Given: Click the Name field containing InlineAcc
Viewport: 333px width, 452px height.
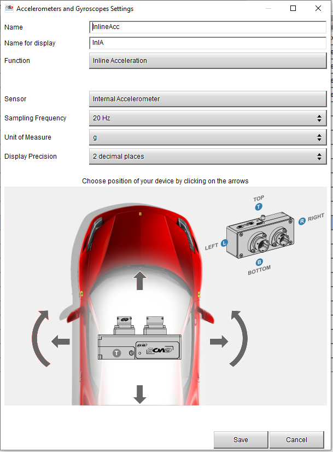Looking at the screenshot, I should pyautogui.click(x=208, y=27).
